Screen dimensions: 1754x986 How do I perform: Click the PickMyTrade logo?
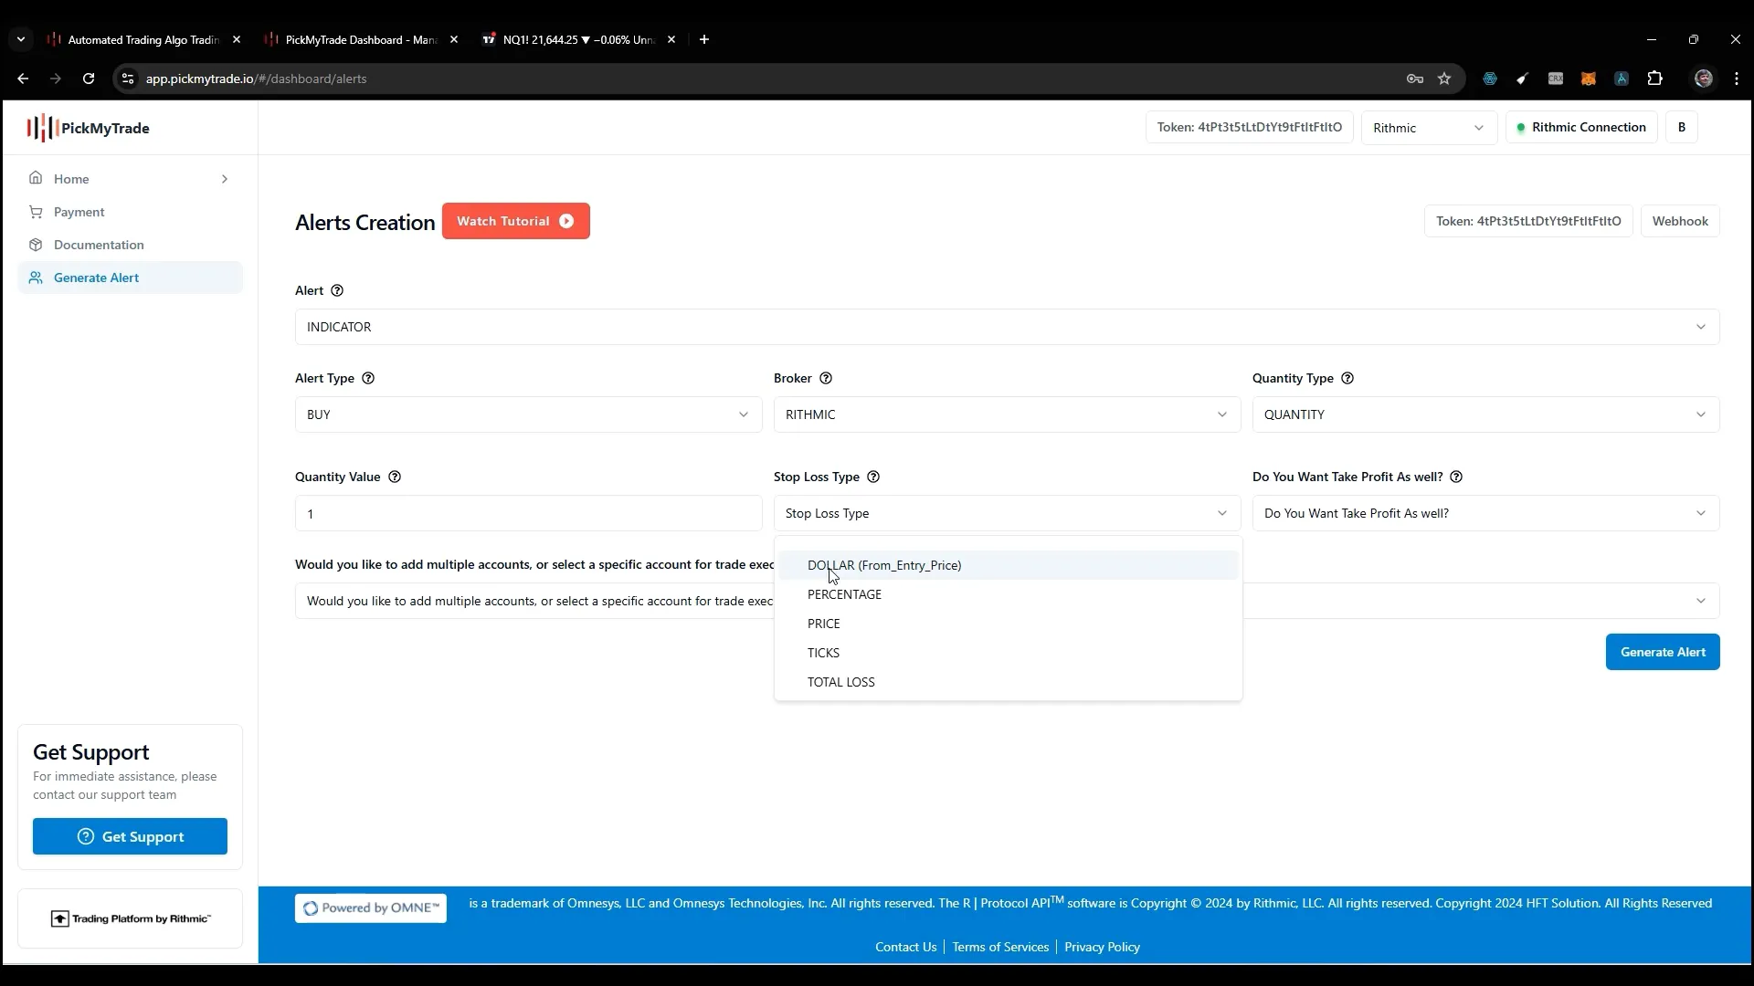tap(88, 128)
